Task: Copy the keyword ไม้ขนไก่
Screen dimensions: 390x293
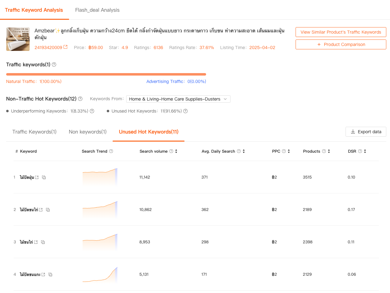Action: click(43, 242)
